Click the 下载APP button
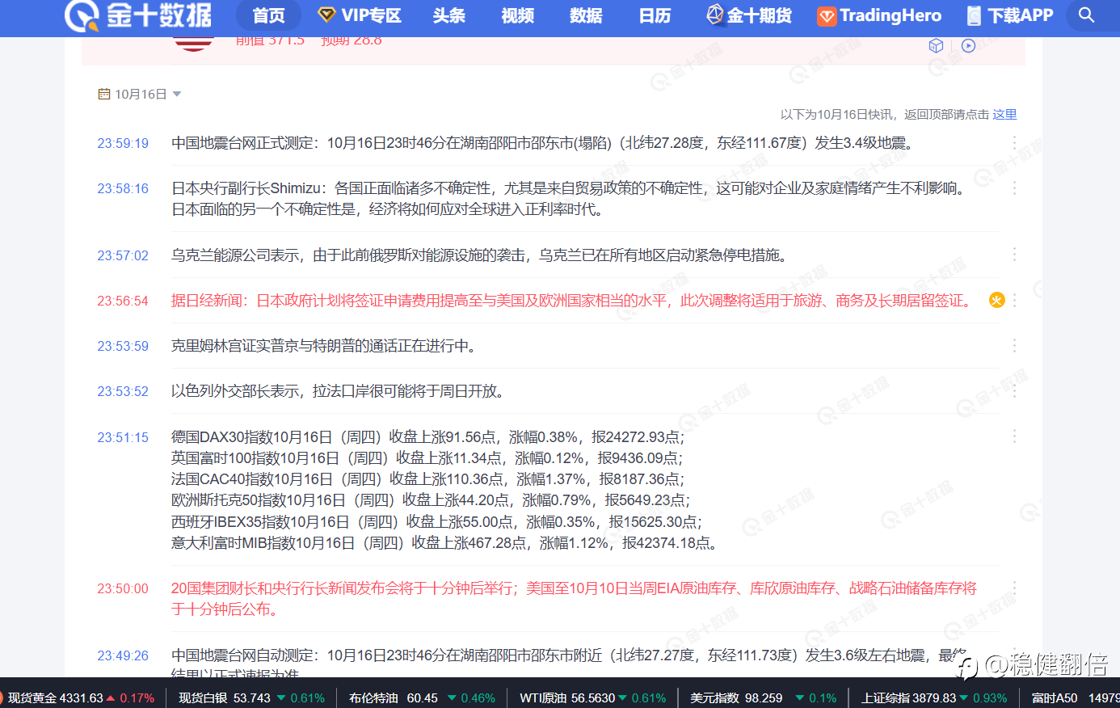This screenshot has height=708, width=1120. tap(1010, 15)
